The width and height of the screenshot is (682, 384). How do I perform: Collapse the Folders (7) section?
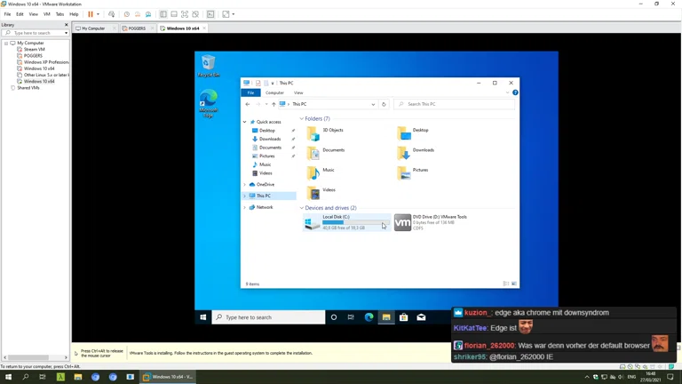(302, 119)
